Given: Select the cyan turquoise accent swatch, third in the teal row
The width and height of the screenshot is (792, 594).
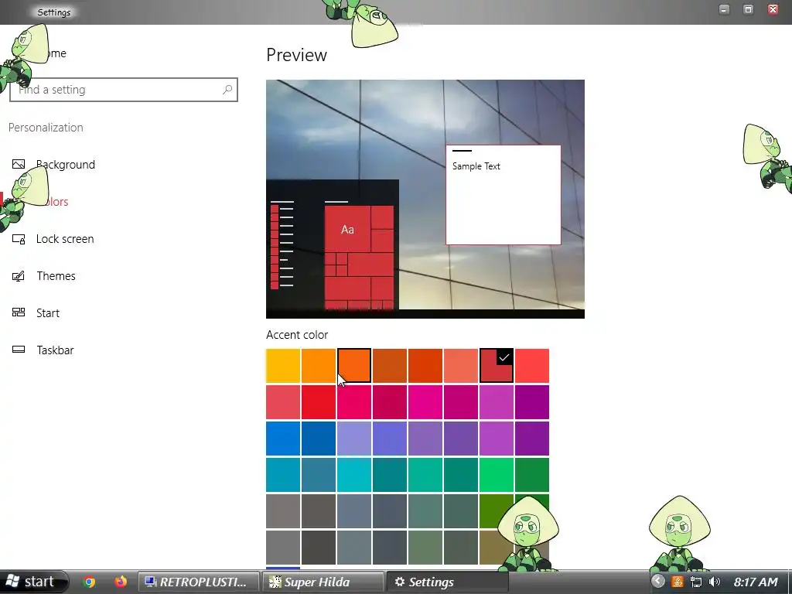Looking at the screenshot, I should 354,475.
